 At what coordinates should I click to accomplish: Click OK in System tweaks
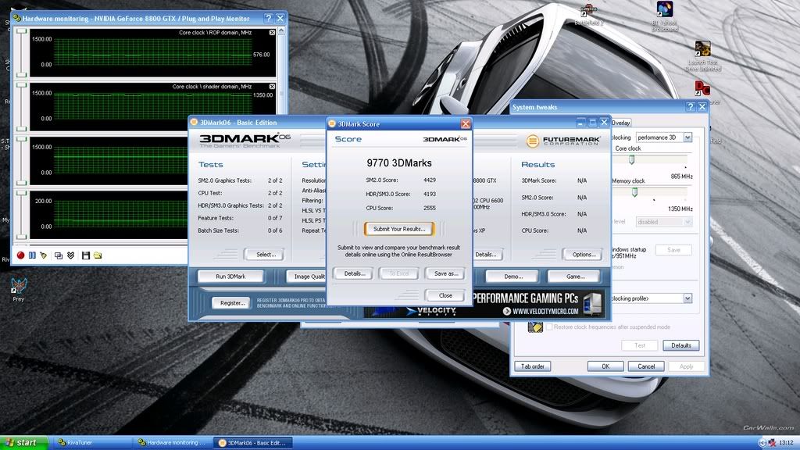605,366
